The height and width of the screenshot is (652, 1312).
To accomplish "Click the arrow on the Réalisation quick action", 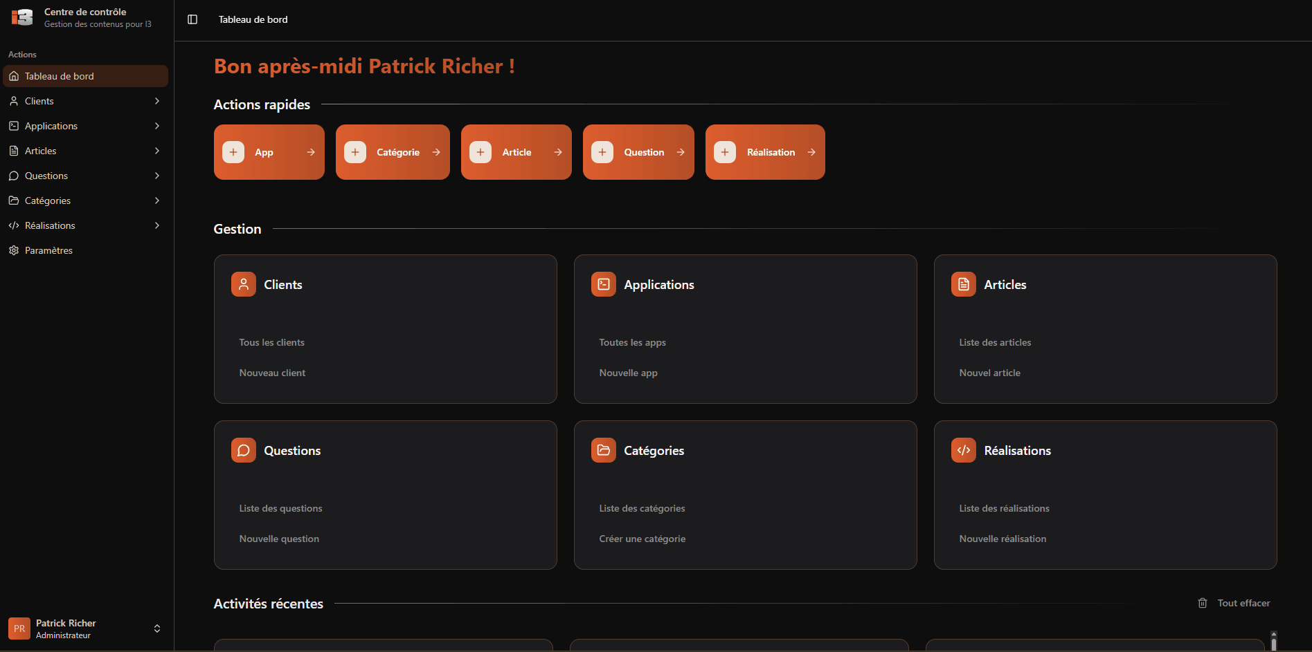I will [x=811, y=152].
